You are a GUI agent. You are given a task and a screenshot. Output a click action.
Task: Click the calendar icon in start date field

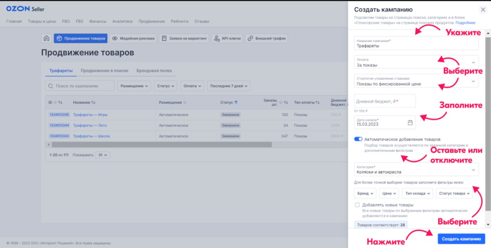pyautogui.click(x=410, y=122)
